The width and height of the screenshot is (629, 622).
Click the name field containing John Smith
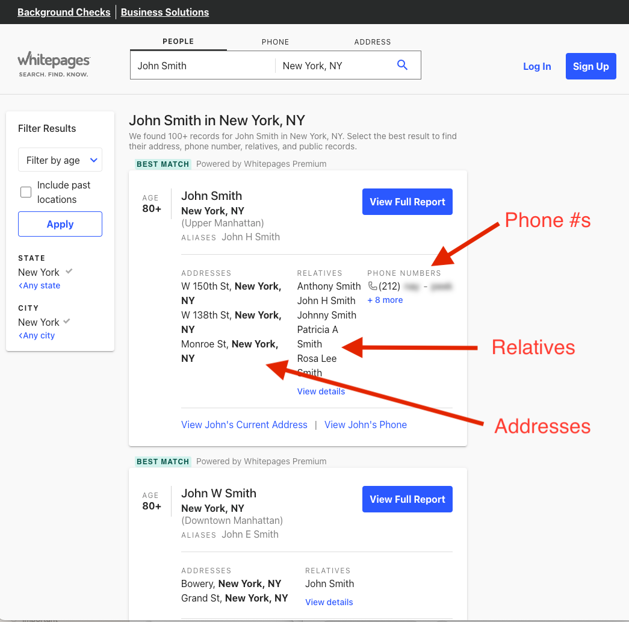203,66
